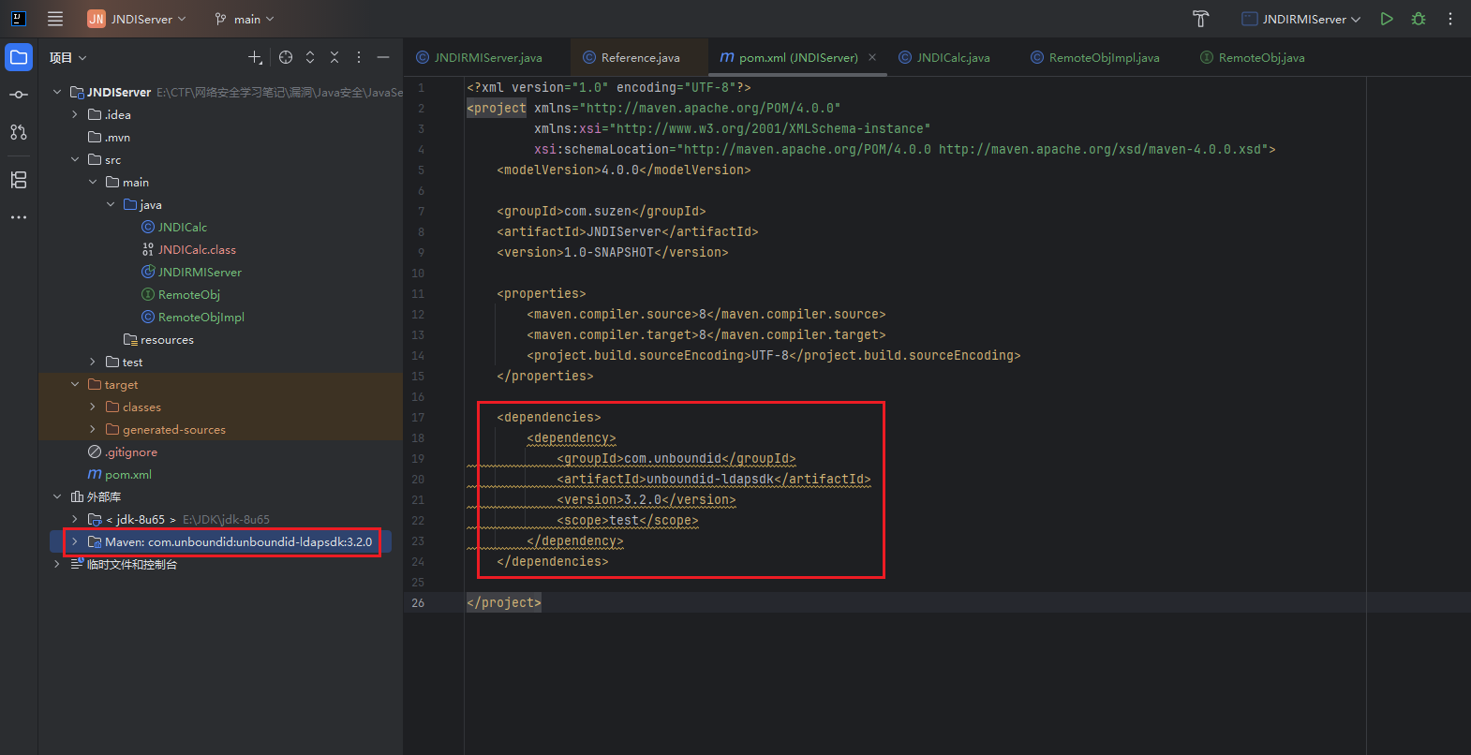Show more tool windows ellipsis
This screenshot has height=755, width=1471.
[x=19, y=217]
